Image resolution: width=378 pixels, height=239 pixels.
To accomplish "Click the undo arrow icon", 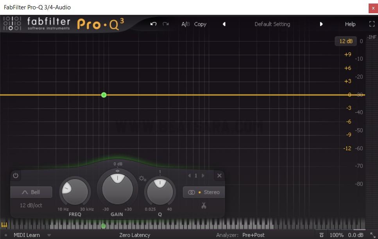I will [153, 24].
